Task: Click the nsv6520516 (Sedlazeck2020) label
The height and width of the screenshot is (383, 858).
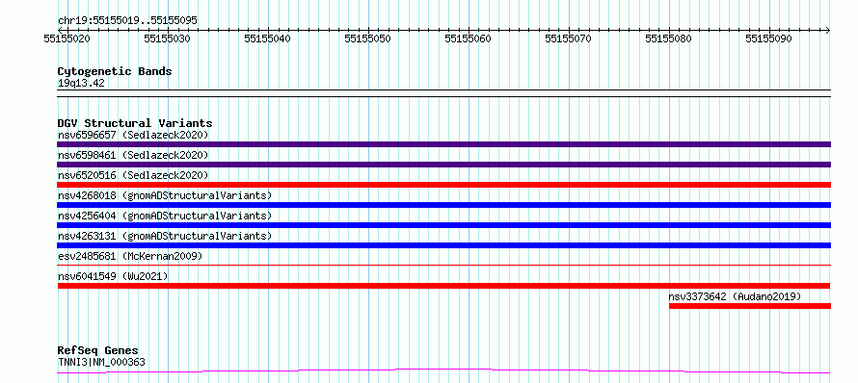Action: click(x=133, y=175)
